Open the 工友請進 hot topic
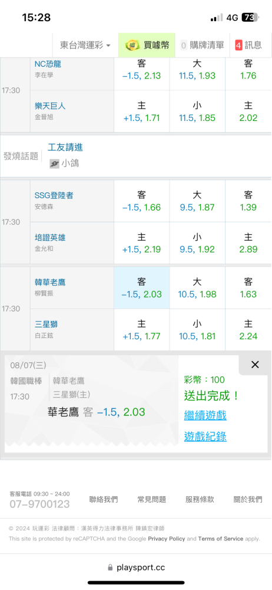This screenshot has height=590, width=272. coord(65,147)
